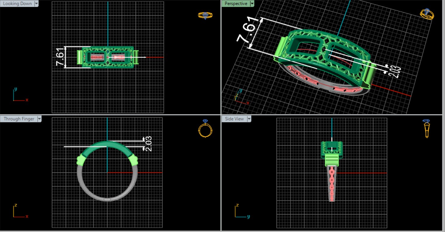This screenshot has height=232, width=445.
Task: Click the side-profile ring icon in Side View viewport
Action: point(426,128)
